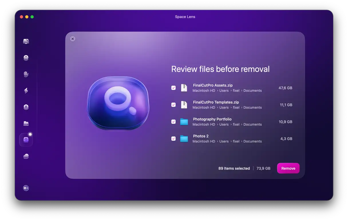Deselect FinalCutPro Templates.zip checkbox

coord(173,105)
